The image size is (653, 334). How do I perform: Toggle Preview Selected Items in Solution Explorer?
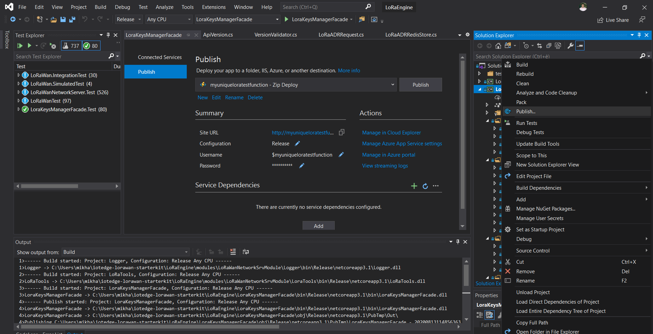[580, 46]
